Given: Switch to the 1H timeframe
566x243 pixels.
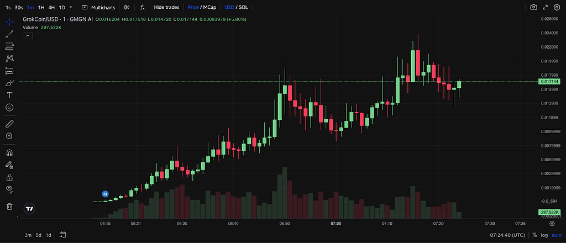Looking at the screenshot, I should click(x=41, y=7).
